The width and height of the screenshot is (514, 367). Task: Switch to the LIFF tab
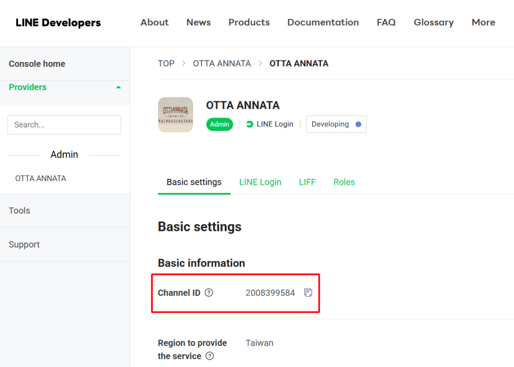(x=307, y=182)
